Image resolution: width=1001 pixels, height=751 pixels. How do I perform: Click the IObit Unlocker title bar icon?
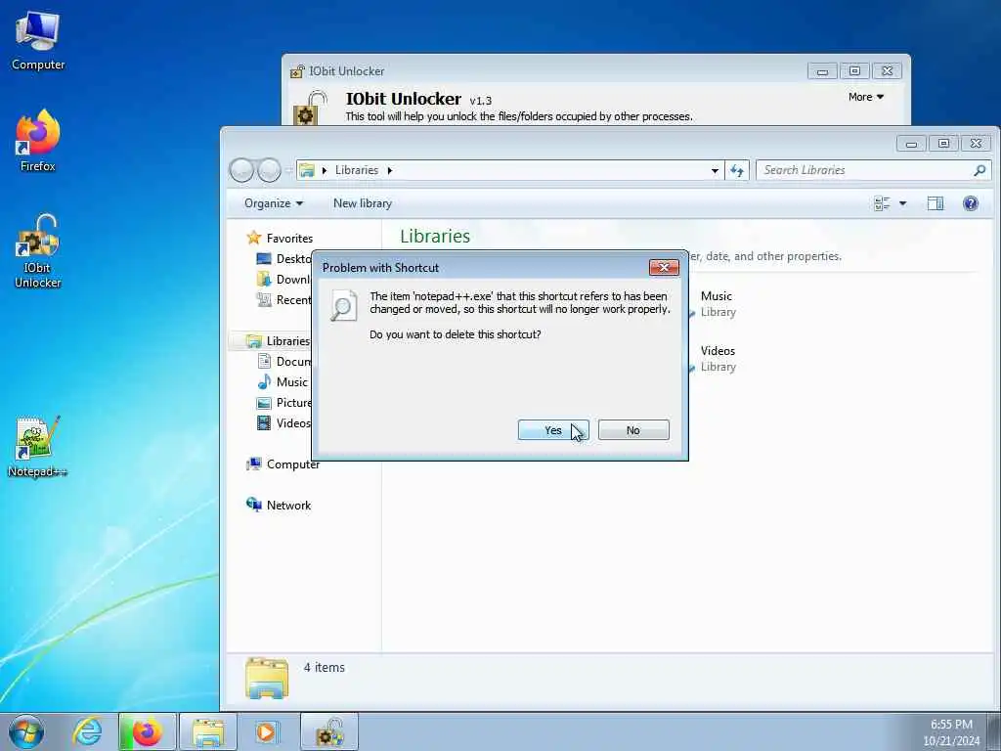click(297, 71)
